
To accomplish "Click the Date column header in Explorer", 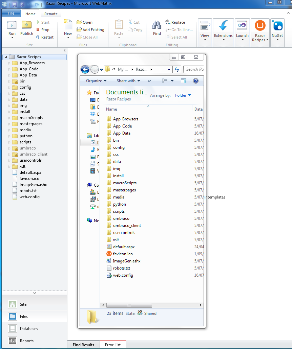I will coord(198,109).
